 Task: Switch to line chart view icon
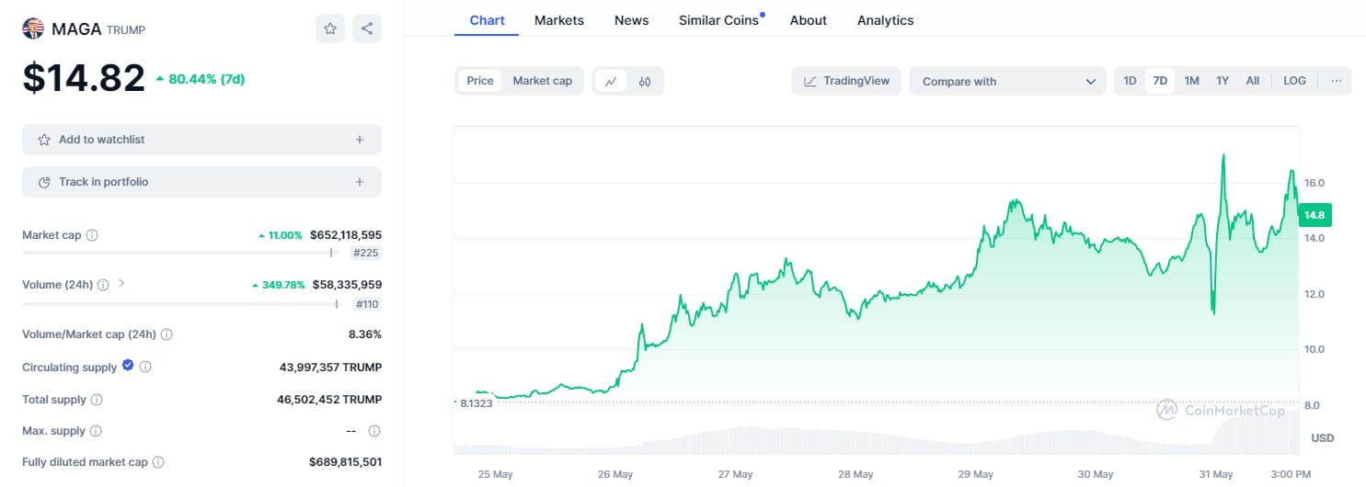[x=611, y=81]
